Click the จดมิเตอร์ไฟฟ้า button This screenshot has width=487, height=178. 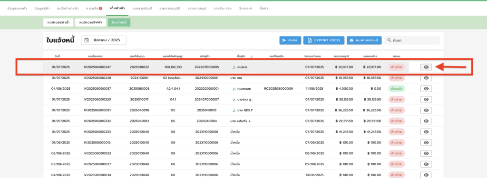[90, 23]
